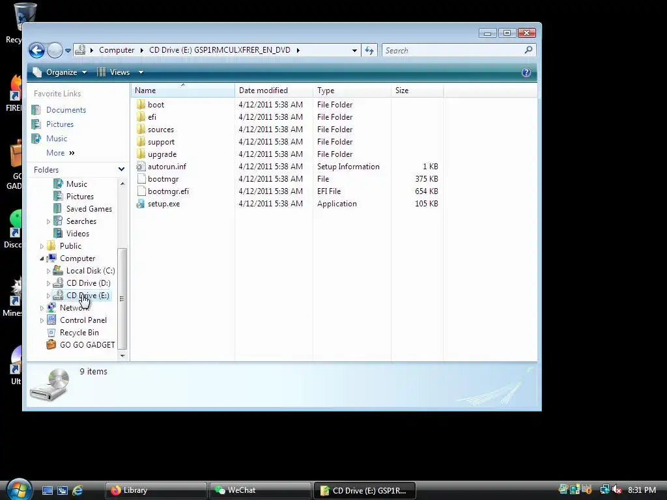The height and width of the screenshot is (500, 667).
Task: Open the Windows Start orb
Action: coord(19,489)
